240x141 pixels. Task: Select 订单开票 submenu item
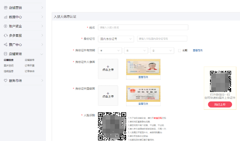click(29, 66)
